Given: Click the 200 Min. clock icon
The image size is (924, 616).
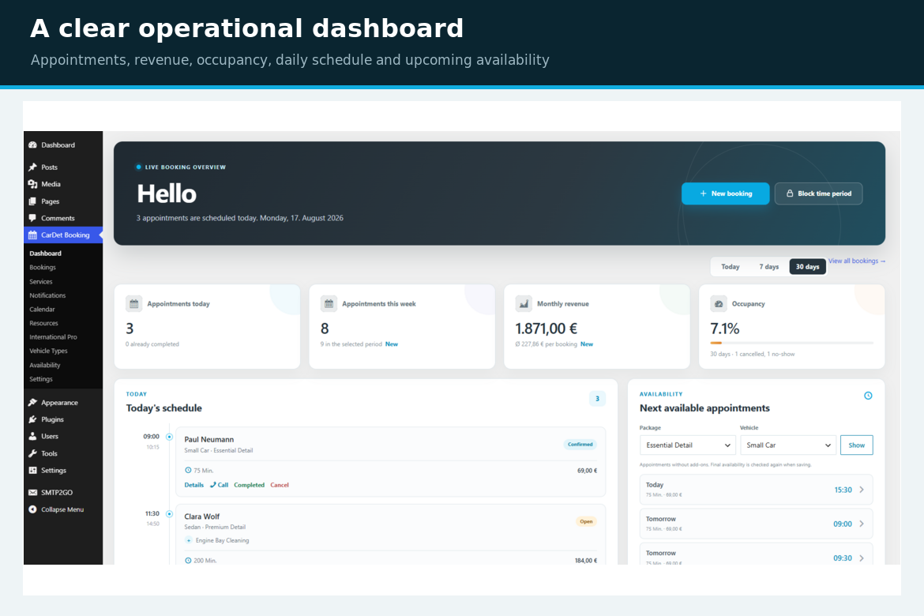Looking at the screenshot, I should [x=188, y=561].
